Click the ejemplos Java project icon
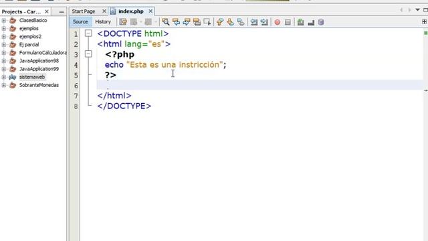 tap(13, 28)
